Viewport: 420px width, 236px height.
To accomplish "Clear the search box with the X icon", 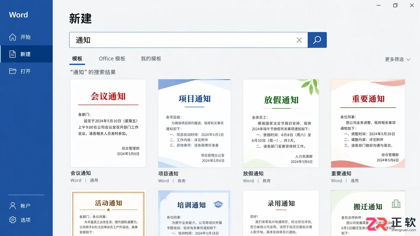I will point(299,40).
